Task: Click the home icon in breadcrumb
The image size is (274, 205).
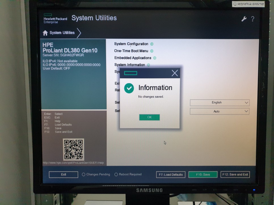Action: (45, 33)
